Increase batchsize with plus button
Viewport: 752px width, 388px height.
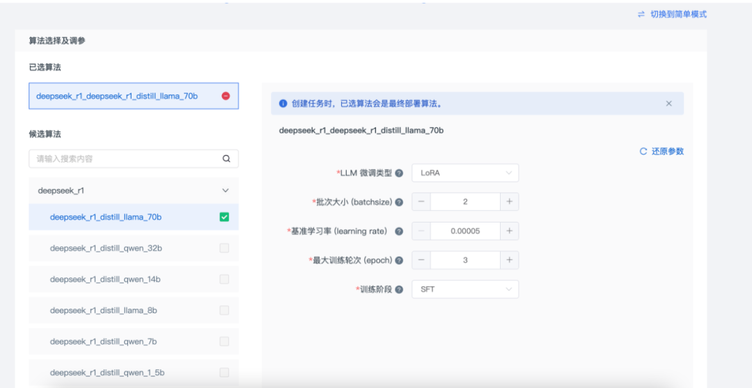tap(509, 202)
